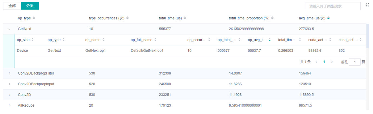This screenshot has width=373, height=114.
Task: Sort by op_type column in main table
Action: click(34, 18)
